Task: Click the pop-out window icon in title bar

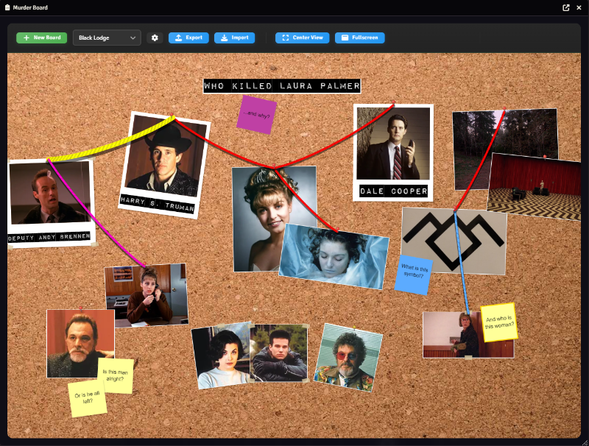Action: point(566,7)
